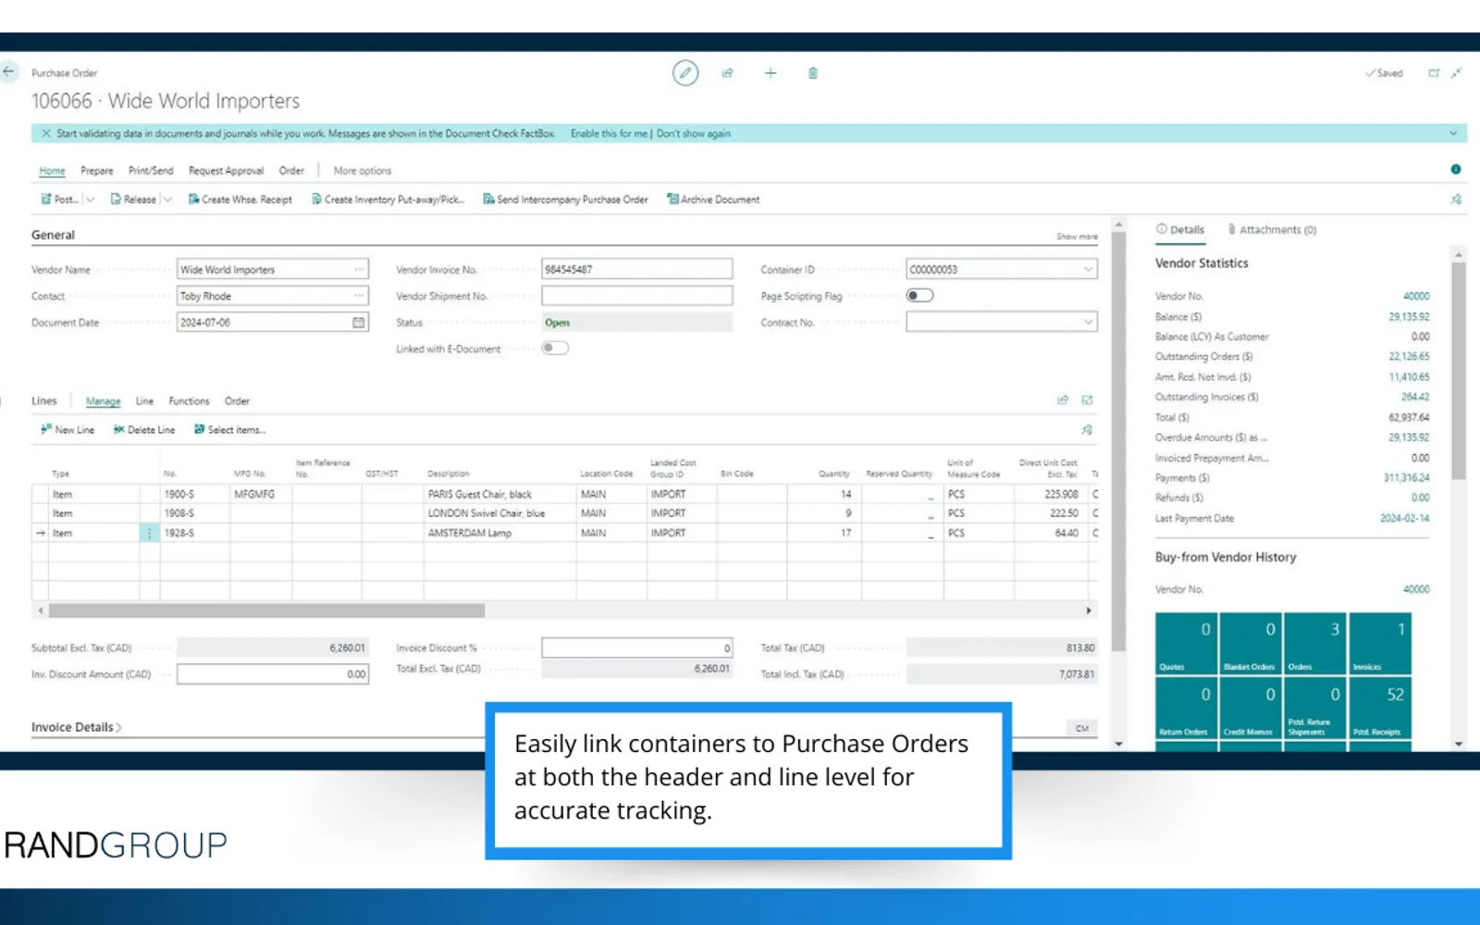Open Post dropdown arrow
Viewport: 1480px width, 925px height.
tap(90, 199)
